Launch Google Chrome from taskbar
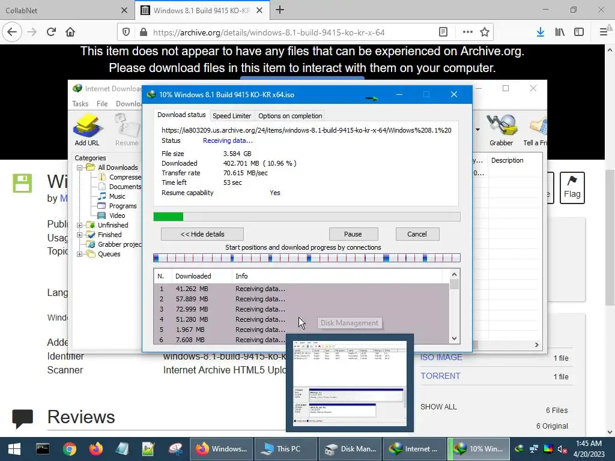The width and height of the screenshot is (615, 461). pyautogui.click(x=70, y=449)
